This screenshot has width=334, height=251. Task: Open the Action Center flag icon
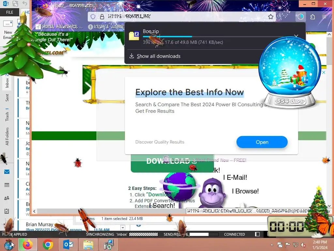click(x=288, y=244)
